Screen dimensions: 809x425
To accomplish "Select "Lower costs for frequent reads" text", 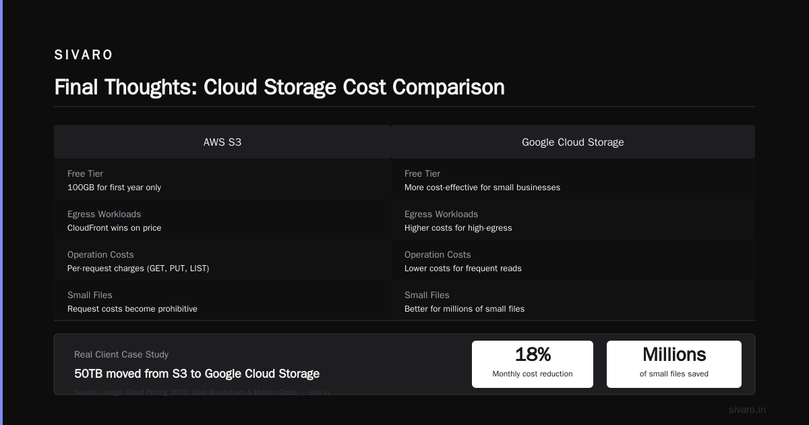I will [462, 268].
